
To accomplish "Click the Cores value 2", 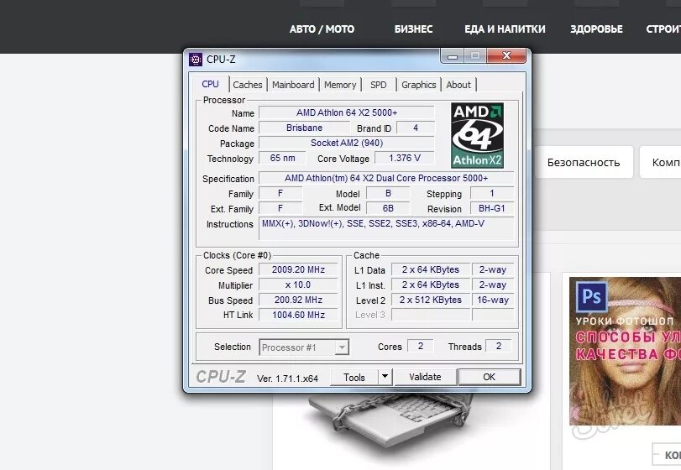I will pyautogui.click(x=421, y=346).
